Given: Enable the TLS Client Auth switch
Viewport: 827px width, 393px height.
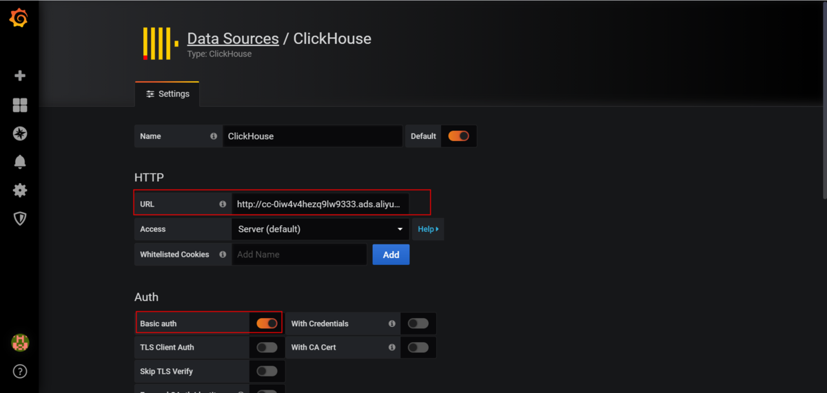Looking at the screenshot, I should tap(267, 348).
